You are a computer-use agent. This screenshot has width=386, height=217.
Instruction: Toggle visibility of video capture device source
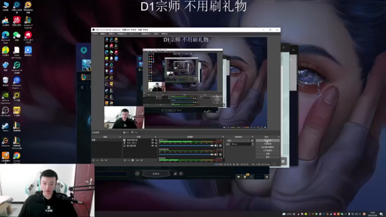coord(152,140)
